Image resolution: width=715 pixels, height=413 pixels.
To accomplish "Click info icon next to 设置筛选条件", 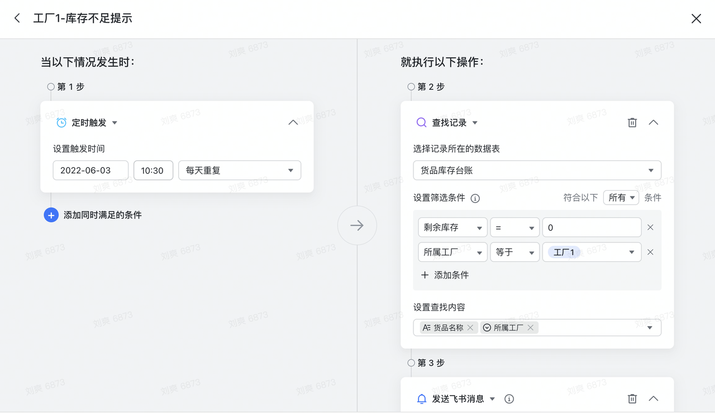I will click(x=475, y=198).
